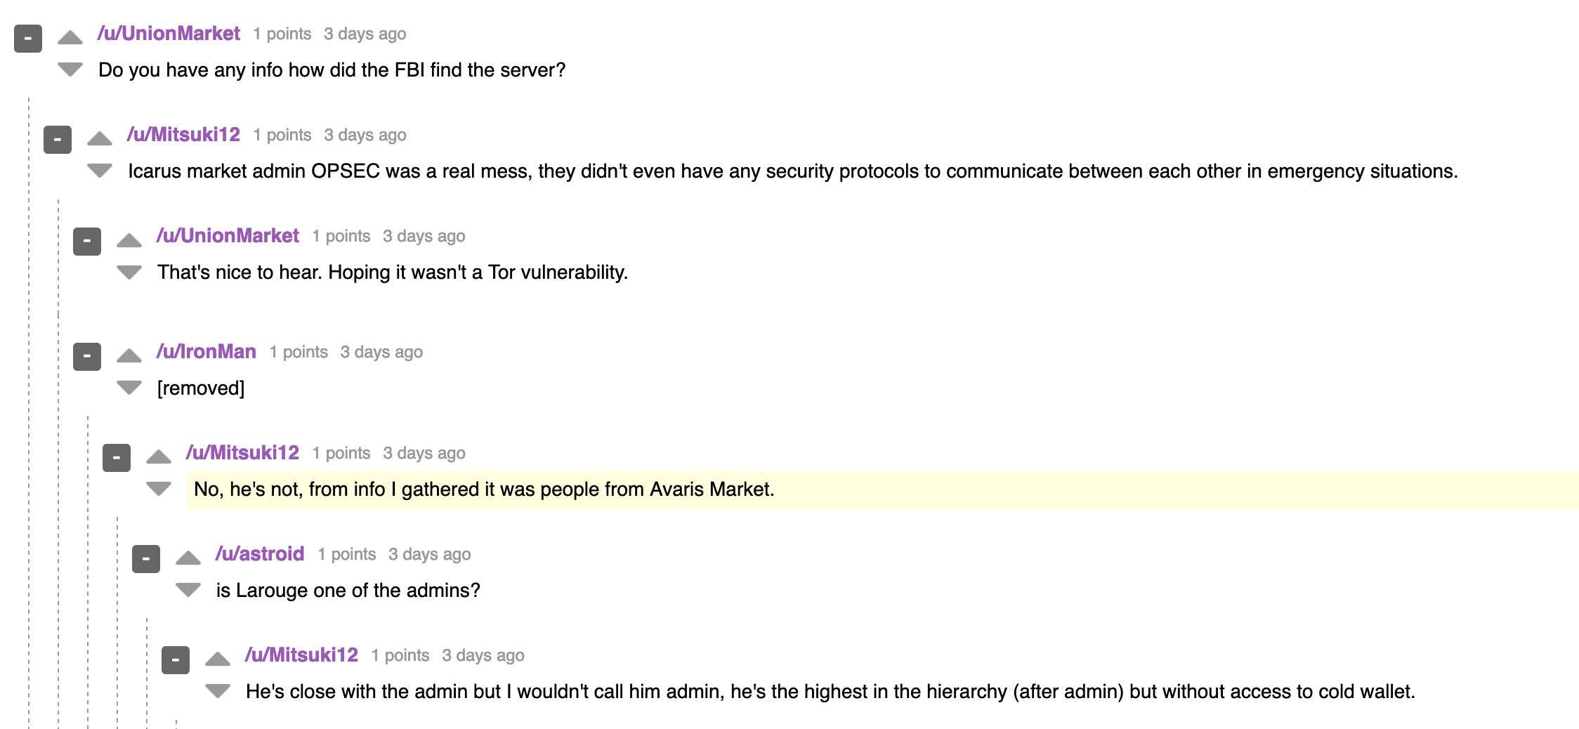
Task: Downvote Mitsuki12's cold wallet comment
Action: tap(218, 690)
